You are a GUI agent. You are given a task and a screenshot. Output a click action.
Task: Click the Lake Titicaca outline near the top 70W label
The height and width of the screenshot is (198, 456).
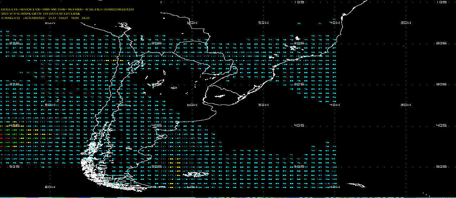click(x=125, y=25)
